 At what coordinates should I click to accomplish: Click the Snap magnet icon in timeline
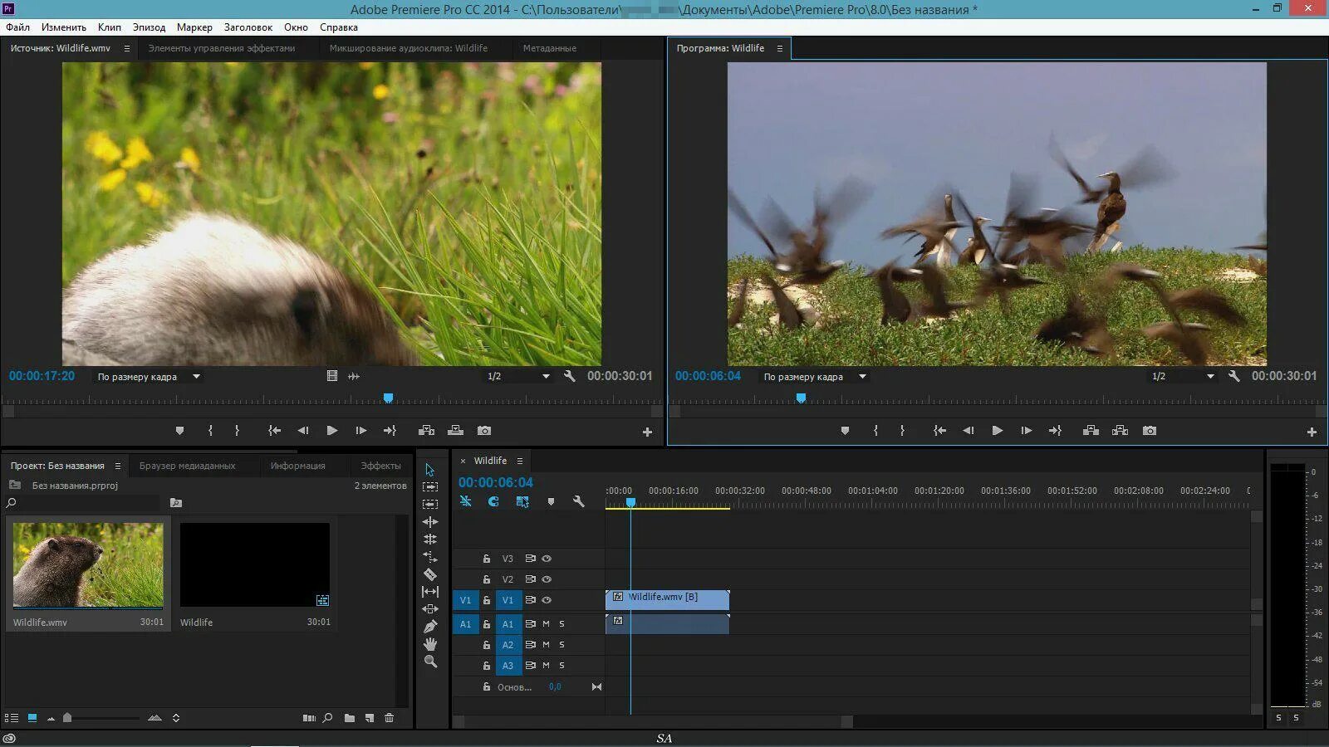coord(493,501)
